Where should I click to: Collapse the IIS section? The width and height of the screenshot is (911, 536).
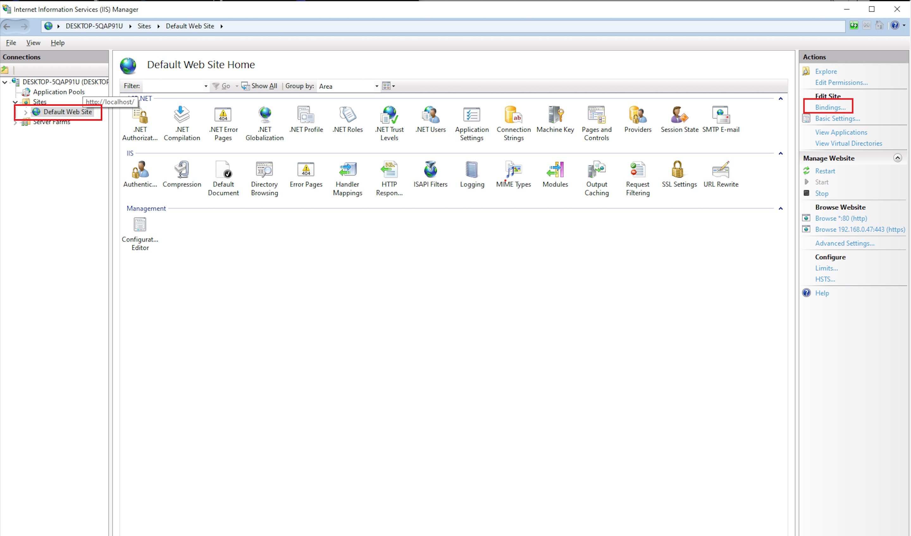pyautogui.click(x=780, y=153)
